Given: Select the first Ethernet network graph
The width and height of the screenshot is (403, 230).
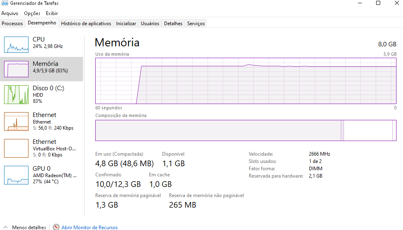Looking at the screenshot, I should [16, 122].
